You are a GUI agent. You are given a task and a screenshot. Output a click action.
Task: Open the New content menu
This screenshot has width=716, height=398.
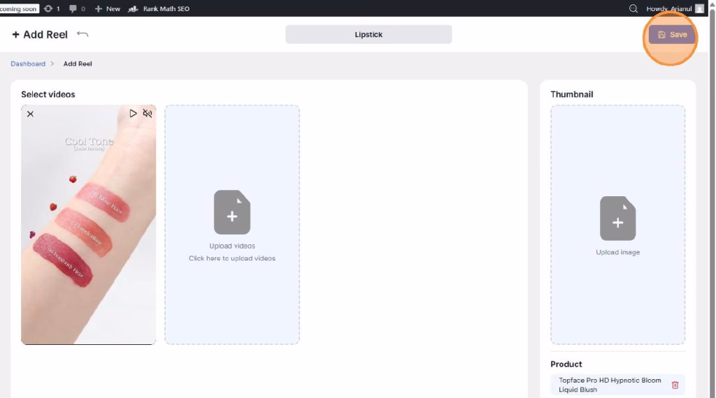tap(108, 8)
